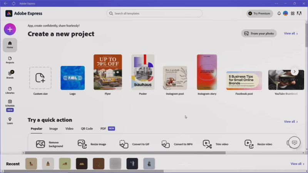Select the Image tab
This screenshot has height=173, width=308.
point(54,129)
